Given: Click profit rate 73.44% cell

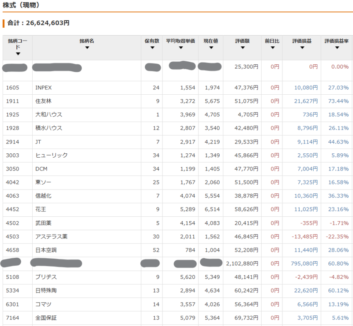Looking at the screenshot, I should coord(338,101).
